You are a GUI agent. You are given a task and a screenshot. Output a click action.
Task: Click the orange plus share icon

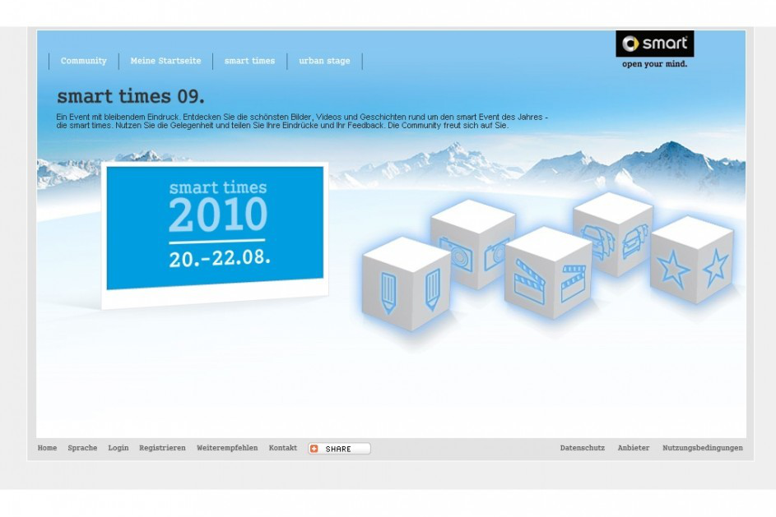314,448
